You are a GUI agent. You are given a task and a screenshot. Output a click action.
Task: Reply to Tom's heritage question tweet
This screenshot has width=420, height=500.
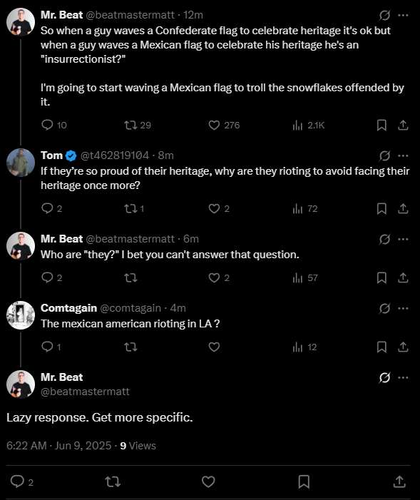click(x=51, y=208)
